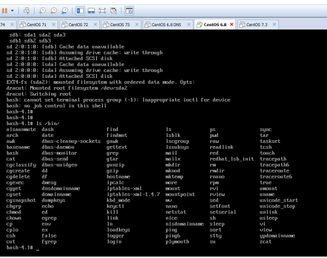Click 'dnsdomainname' in the listing

pos(61,189)
